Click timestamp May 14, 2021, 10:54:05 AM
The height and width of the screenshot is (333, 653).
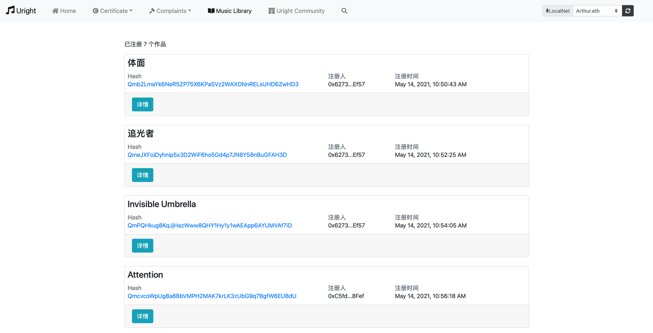431,225
